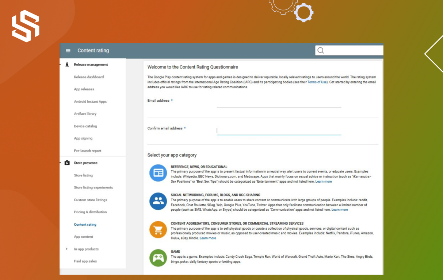Click Learn more under Social Networking category
443x280 pixels.
coord(340,210)
